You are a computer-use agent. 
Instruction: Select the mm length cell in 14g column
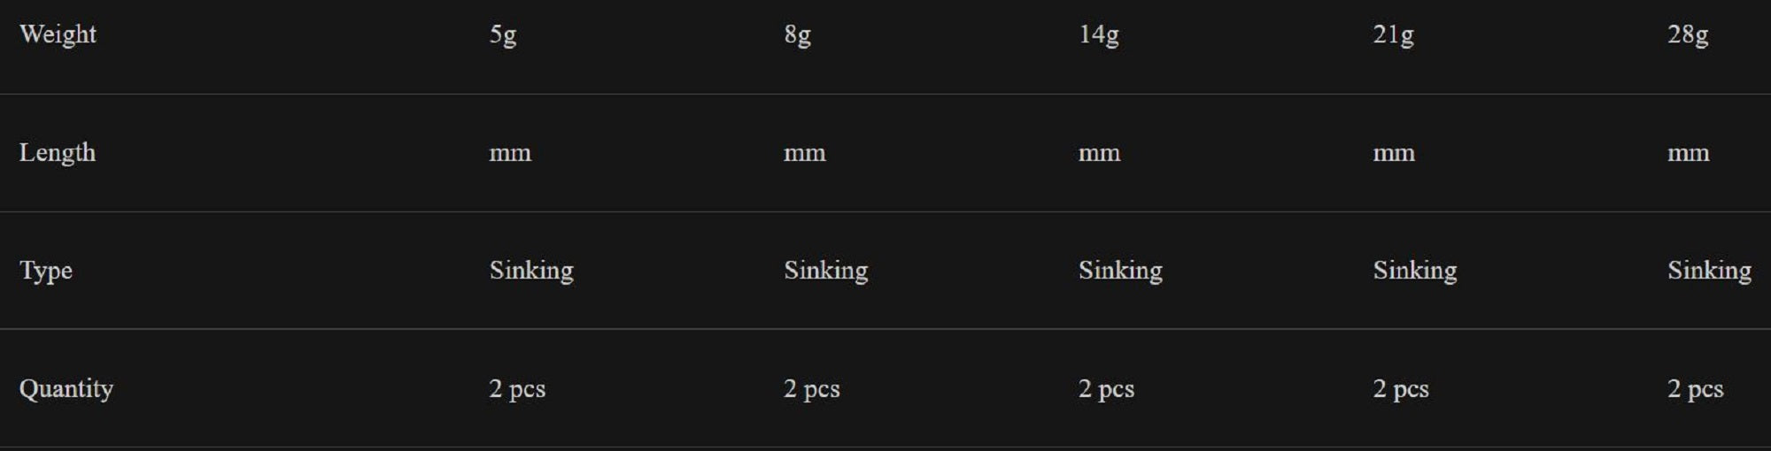(1099, 153)
